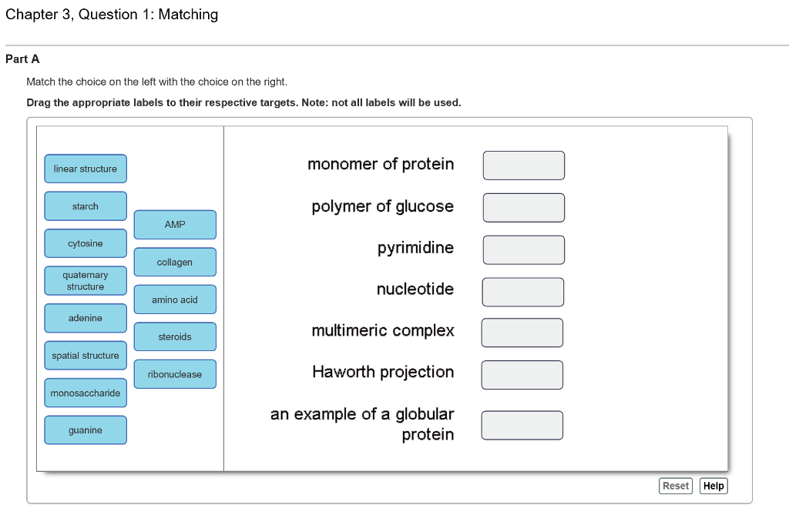Select the AMP label
This screenshot has width=789, height=505.
coord(175,225)
